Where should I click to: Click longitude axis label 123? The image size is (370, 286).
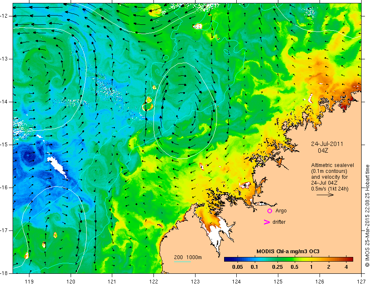(x=195, y=281)
